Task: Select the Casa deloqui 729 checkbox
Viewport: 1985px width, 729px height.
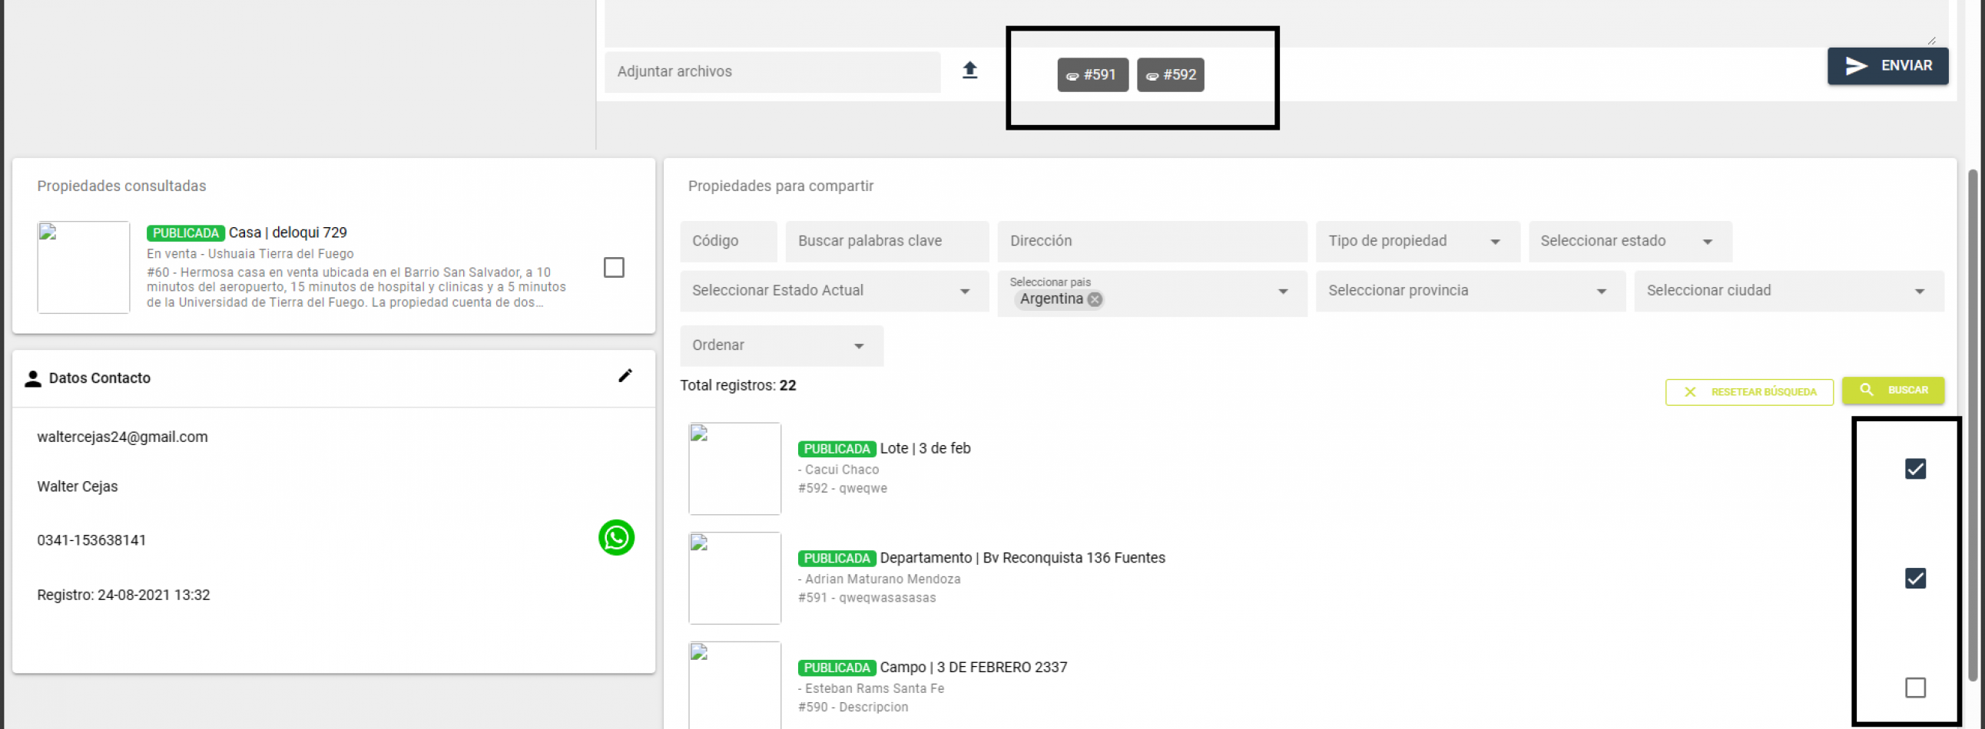Action: coord(613,268)
